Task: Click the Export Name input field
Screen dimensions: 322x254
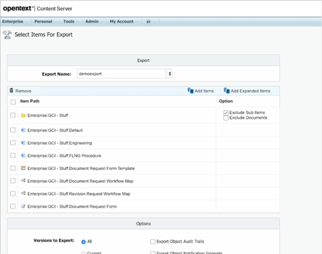Action: pyautogui.click(x=121, y=74)
